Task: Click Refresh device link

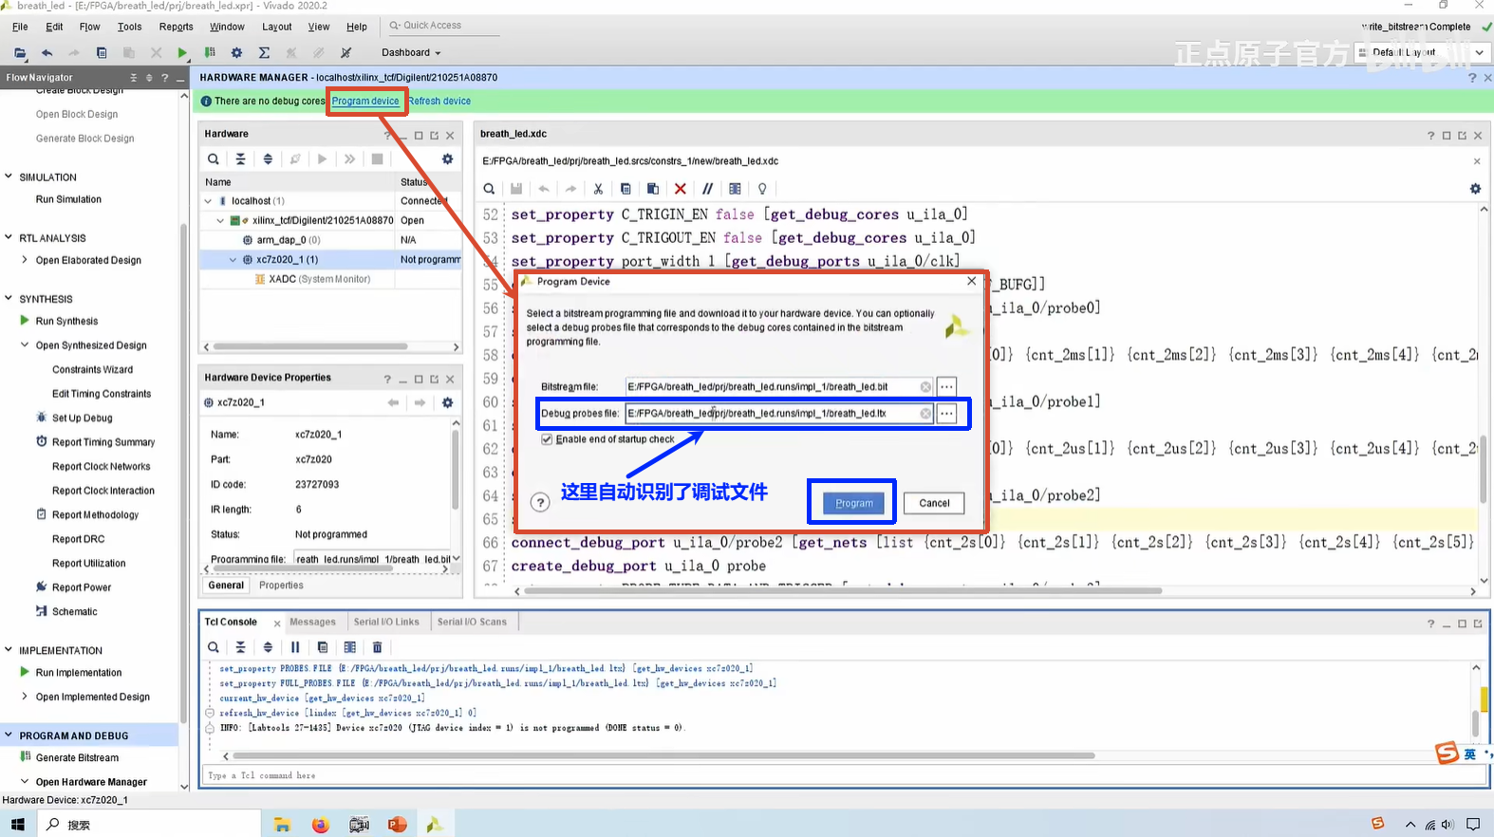Action: [439, 102]
